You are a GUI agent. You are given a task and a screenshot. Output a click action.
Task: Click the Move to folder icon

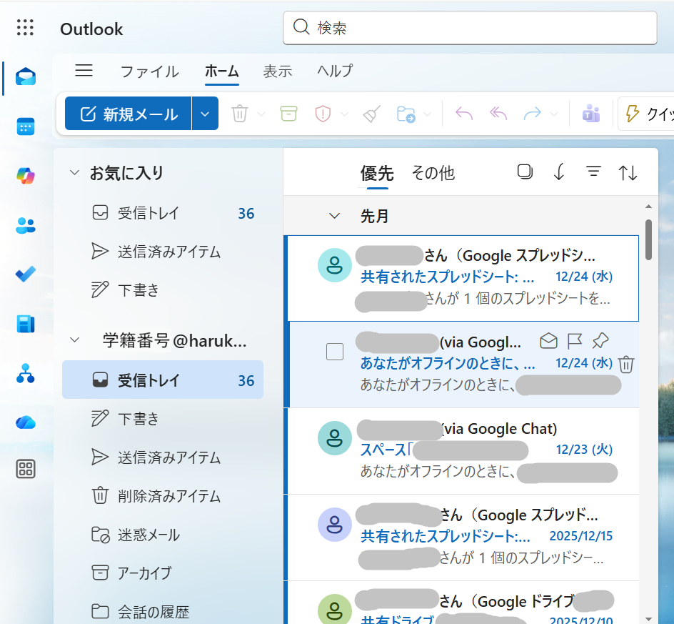pos(406,114)
